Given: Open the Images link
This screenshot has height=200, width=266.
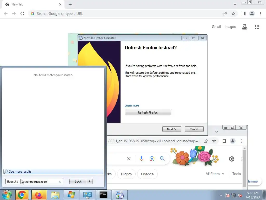Looking at the screenshot, I should pos(230,27).
